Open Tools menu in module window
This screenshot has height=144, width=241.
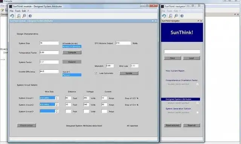pyautogui.click(x=18, y=11)
